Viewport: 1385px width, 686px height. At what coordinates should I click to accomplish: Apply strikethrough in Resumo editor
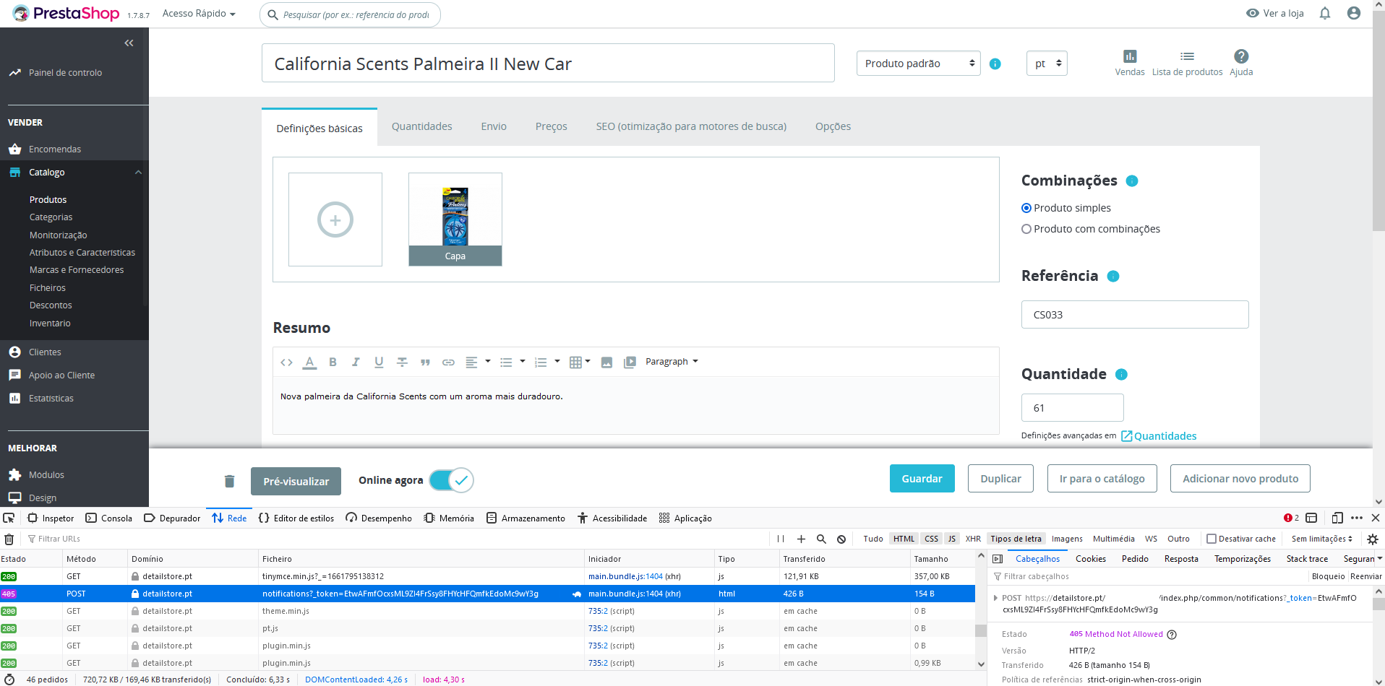[402, 362]
